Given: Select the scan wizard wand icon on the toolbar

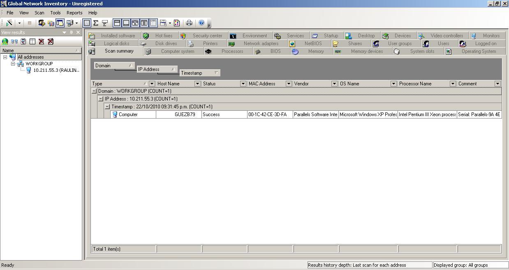Looking at the screenshot, I should tap(9, 23).
